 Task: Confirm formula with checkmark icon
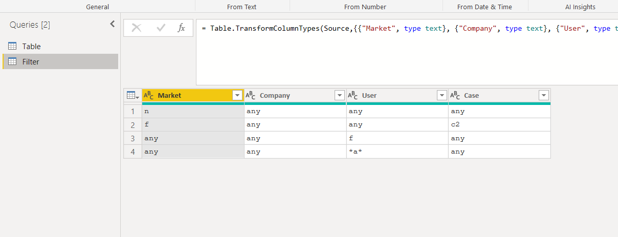pos(161,28)
